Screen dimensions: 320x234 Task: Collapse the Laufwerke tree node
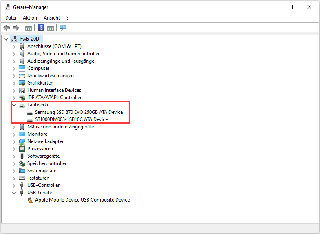coord(14,105)
